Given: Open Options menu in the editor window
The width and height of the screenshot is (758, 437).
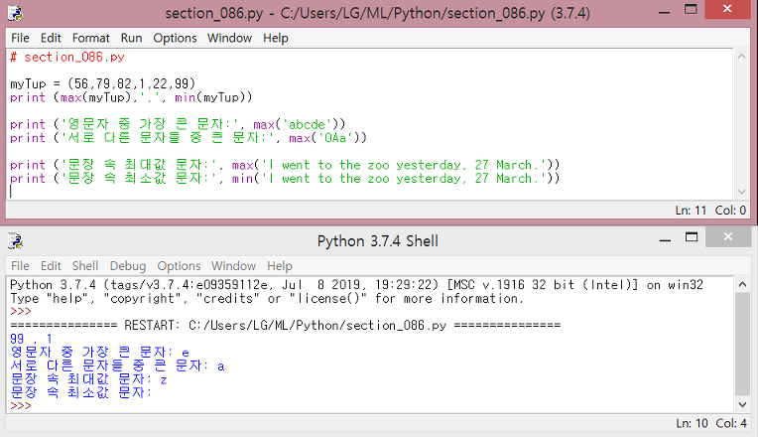Looking at the screenshot, I should click(x=175, y=38).
